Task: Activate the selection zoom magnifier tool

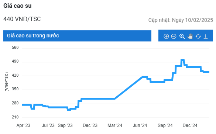Action: (x=182, y=36)
